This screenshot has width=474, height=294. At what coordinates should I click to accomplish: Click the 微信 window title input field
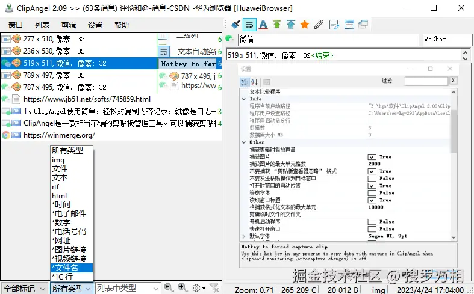click(328, 40)
